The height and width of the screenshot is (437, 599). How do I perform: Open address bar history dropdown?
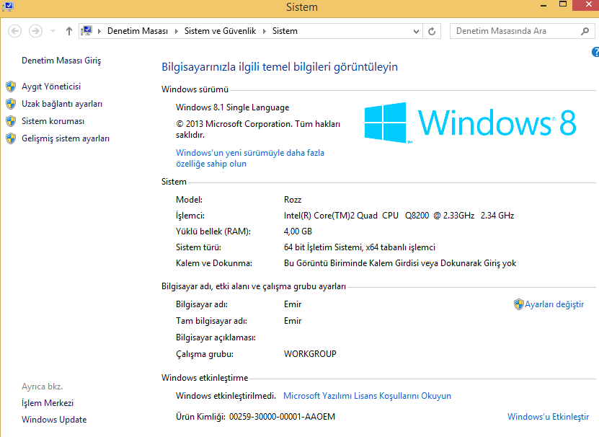coord(416,31)
